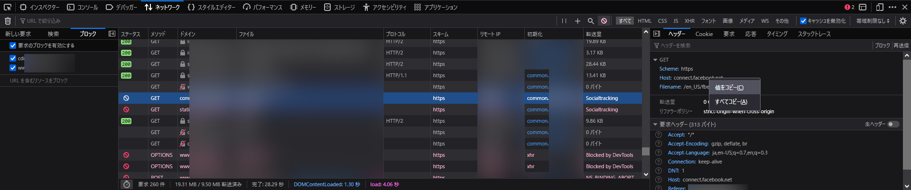
Task: Open the パフォーマンス tab
Action: point(263,7)
